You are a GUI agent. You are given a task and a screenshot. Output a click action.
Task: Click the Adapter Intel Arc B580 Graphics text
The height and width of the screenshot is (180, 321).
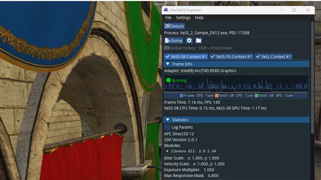pos(200,71)
